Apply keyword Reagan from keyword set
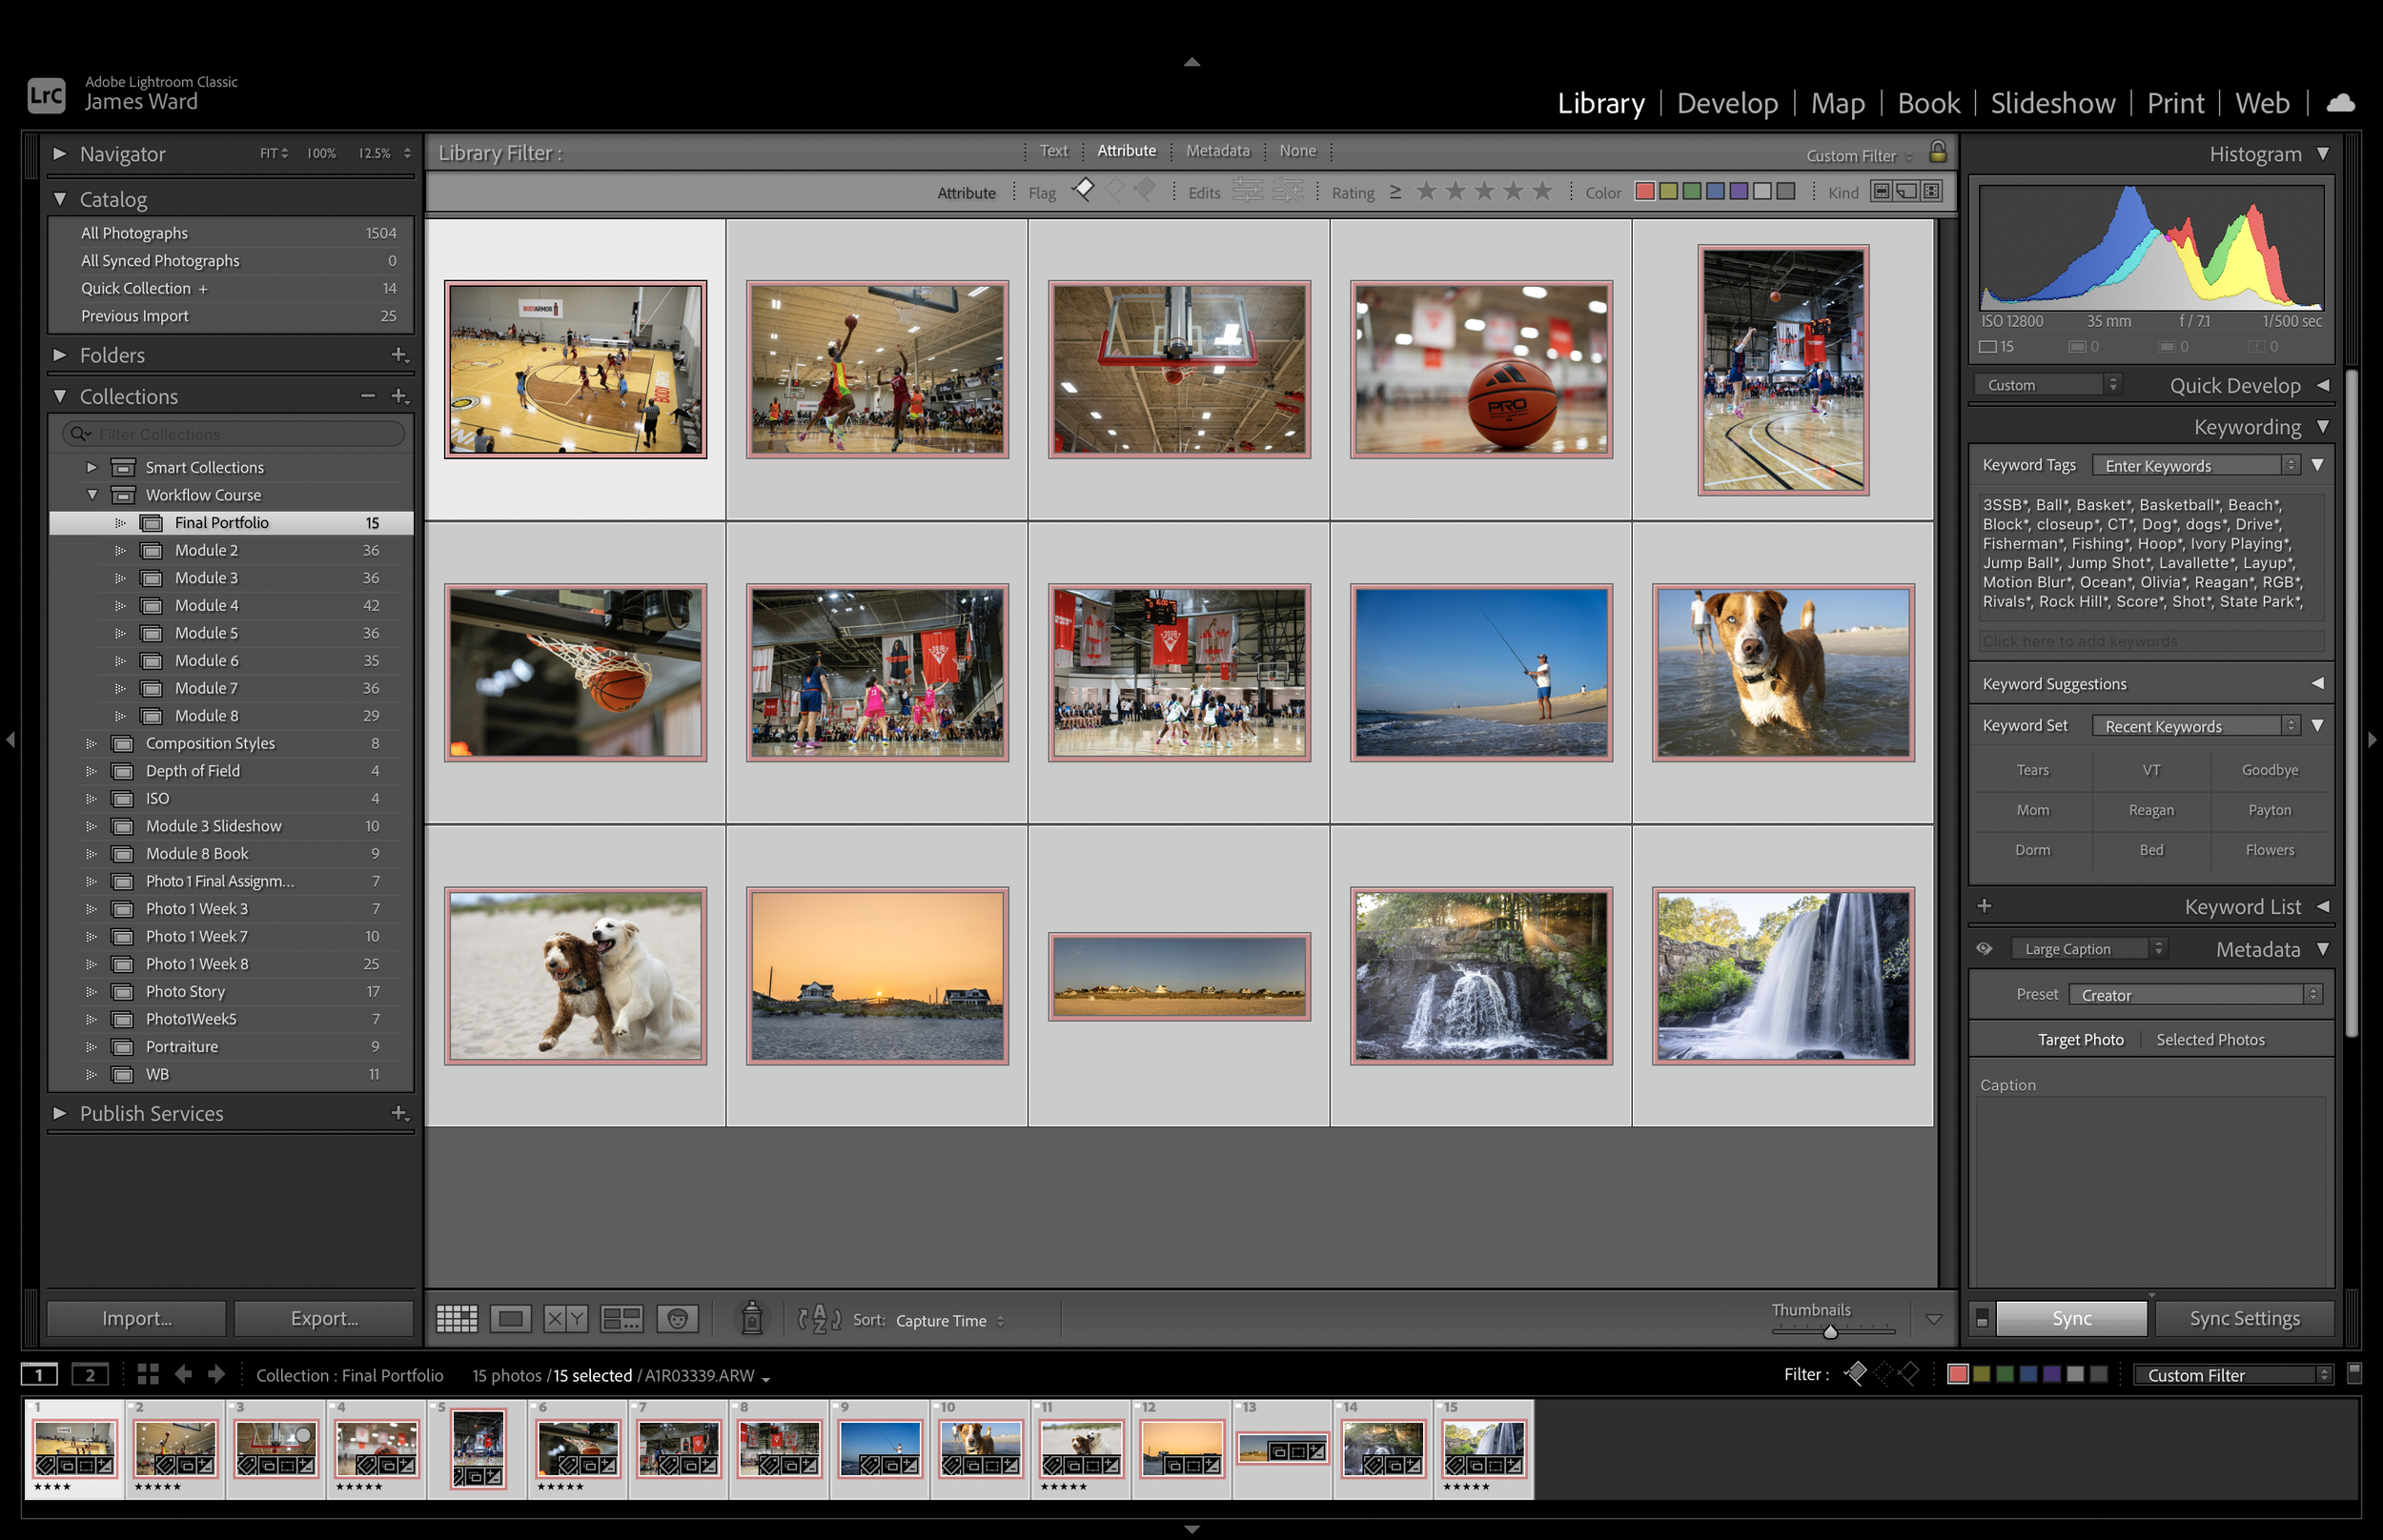This screenshot has height=1540, width=2383. tap(2150, 810)
